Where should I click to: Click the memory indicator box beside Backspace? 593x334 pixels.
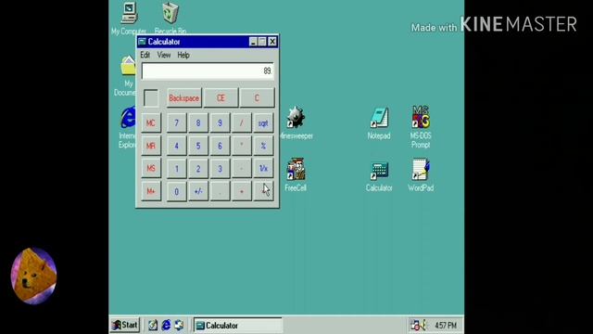point(151,98)
